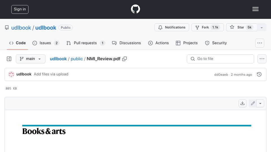Open the Actions tab
The width and height of the screenshot is (271, 152).
(x=158, y=43)
